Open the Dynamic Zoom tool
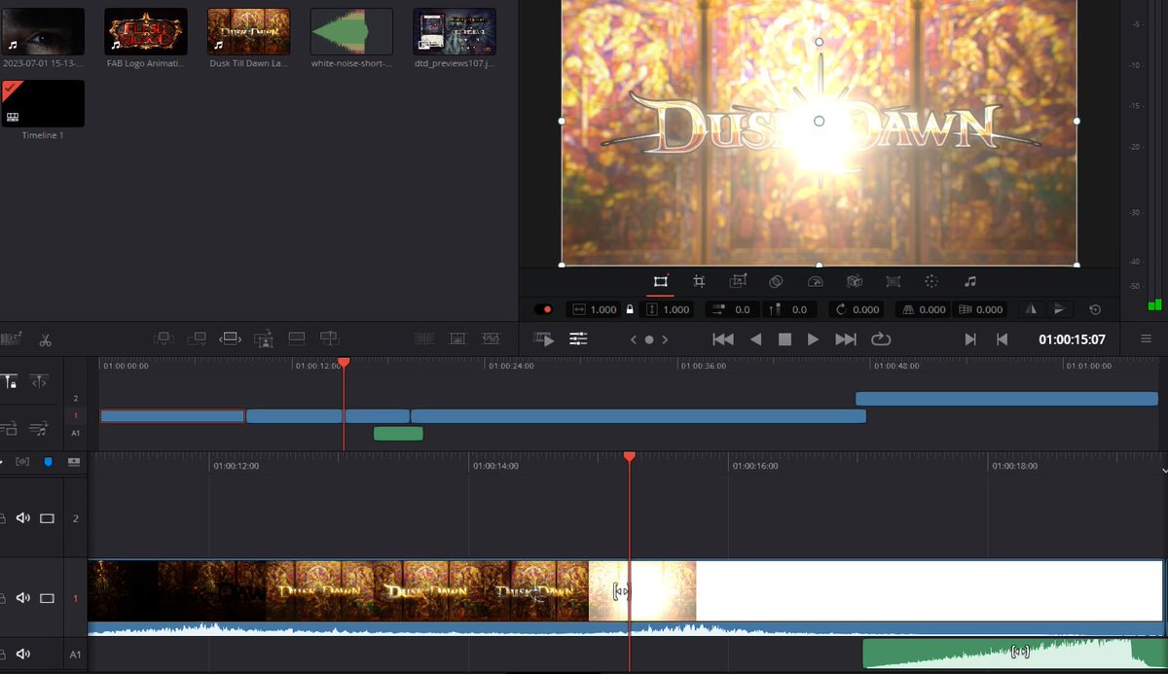1168x674 pixels. (x=738, y=281)
